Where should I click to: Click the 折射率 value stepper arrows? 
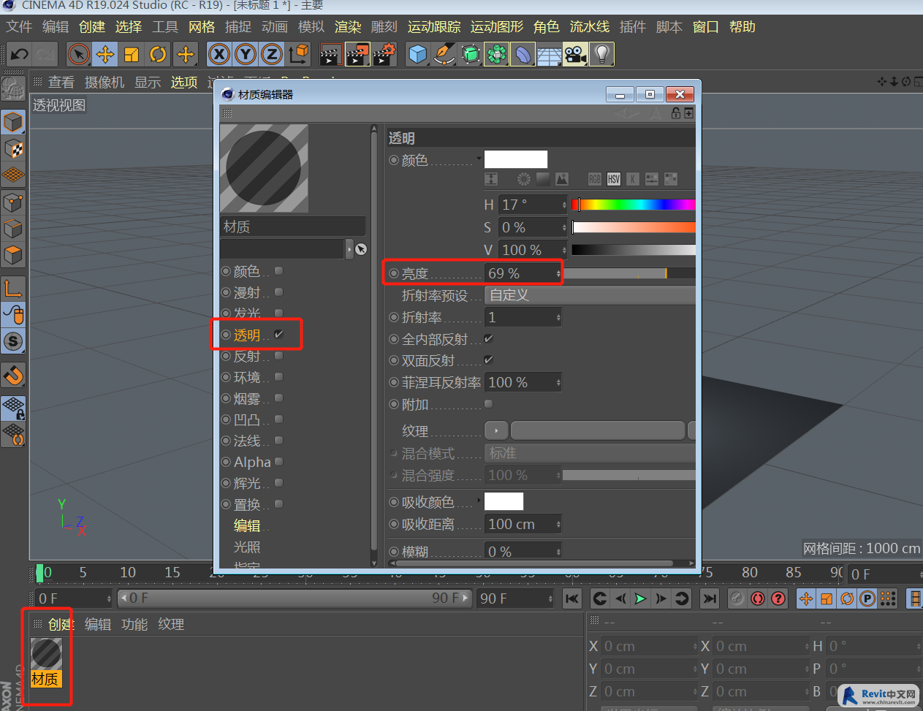click(558, 317)
